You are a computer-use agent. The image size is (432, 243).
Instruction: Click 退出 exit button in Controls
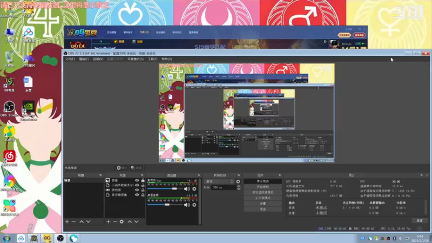[263, 209]
